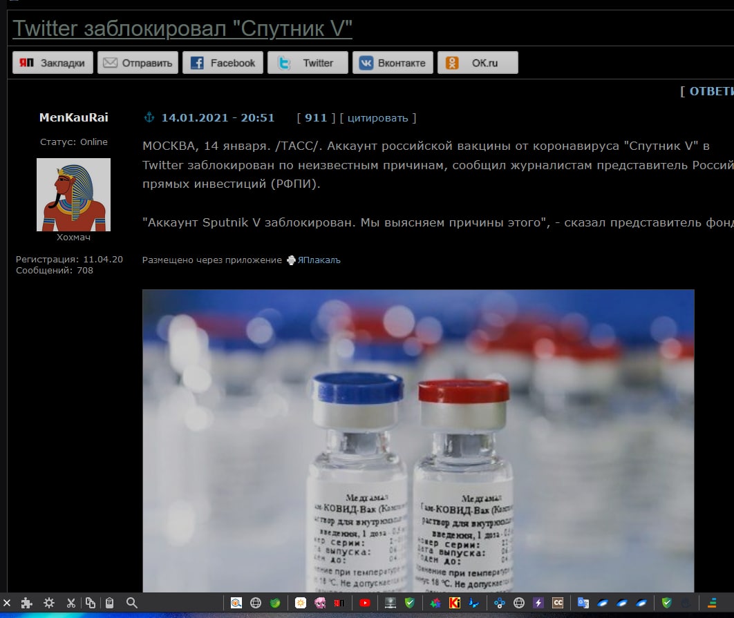
Task: Open the YouTube red play icon
Action: [365, 603]
